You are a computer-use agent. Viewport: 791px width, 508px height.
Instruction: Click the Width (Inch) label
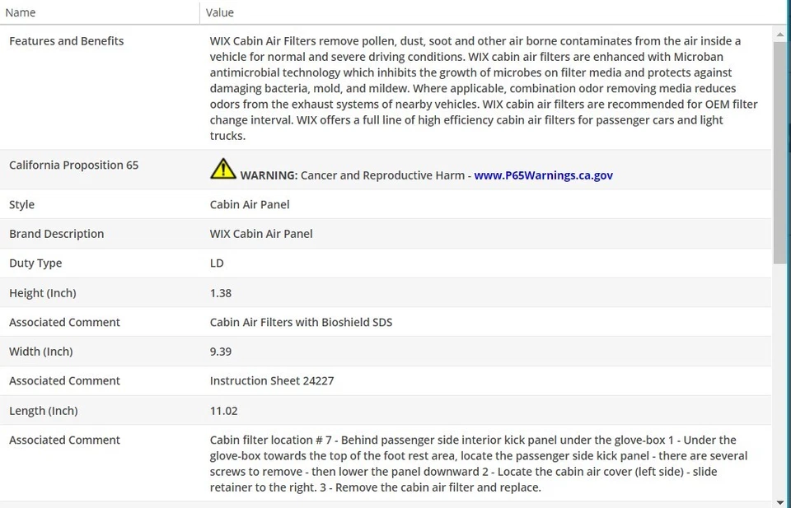[x=41, y=352]
